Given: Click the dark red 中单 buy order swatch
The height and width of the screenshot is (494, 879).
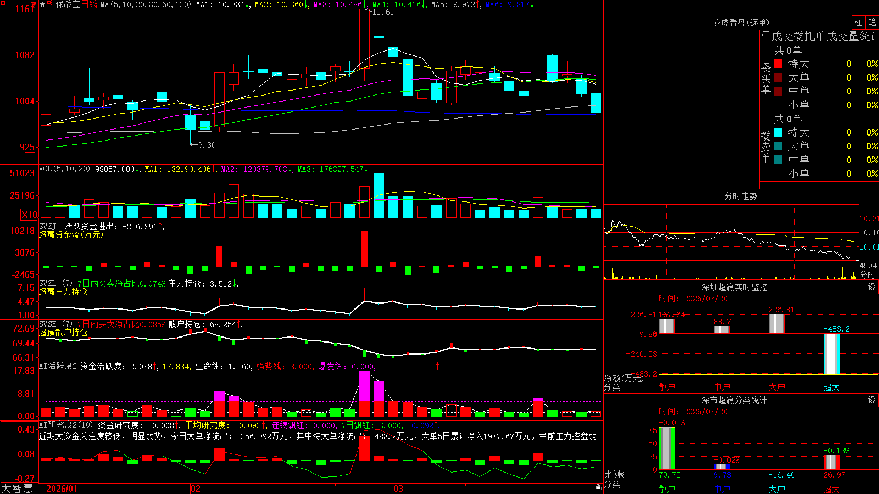Looking at the screenshot, I should 778,91.
